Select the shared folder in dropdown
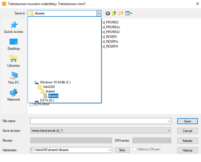The width and height of the screenshot is (201, 162). pyautogui.click(x=48, y=91)
